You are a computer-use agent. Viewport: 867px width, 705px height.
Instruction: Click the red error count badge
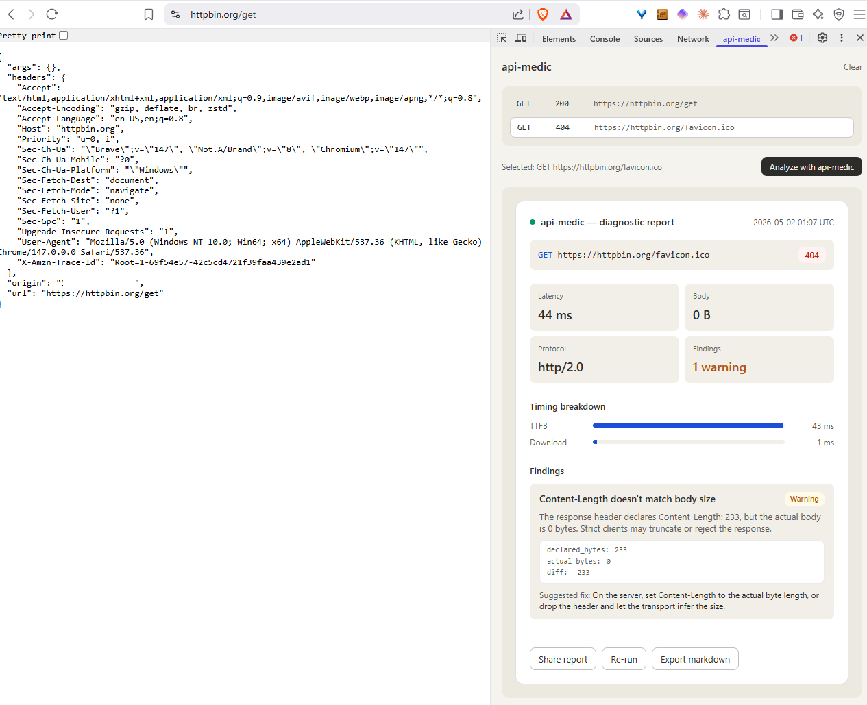pos(796,38)
